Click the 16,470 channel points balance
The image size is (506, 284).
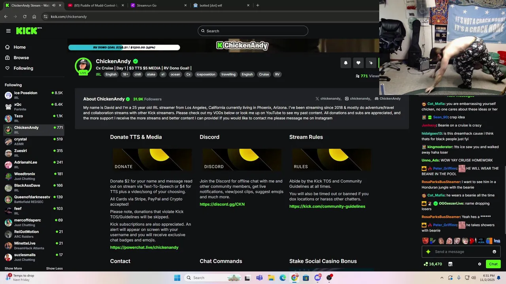point(433,264)
